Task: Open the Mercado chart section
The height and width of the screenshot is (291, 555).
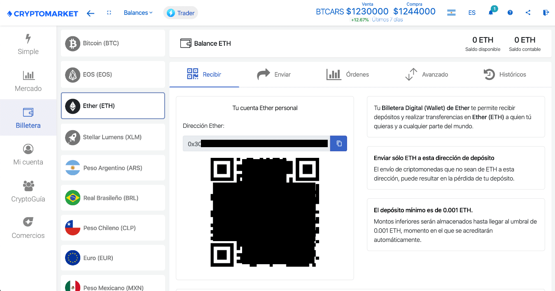Action: [x=28, y=81]
